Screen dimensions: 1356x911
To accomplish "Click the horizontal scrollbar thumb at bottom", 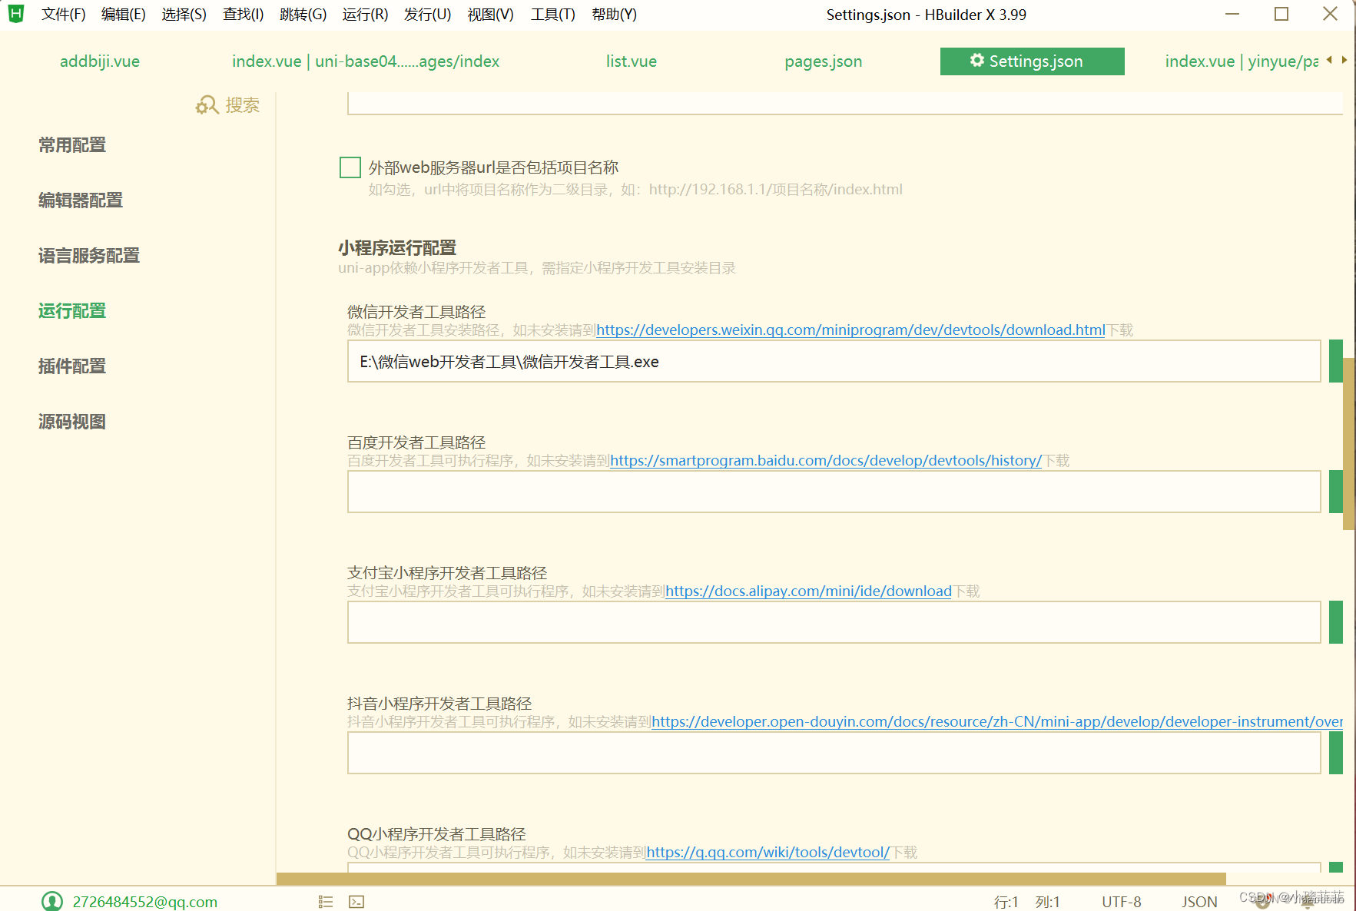I will click(x=751, y=878).
